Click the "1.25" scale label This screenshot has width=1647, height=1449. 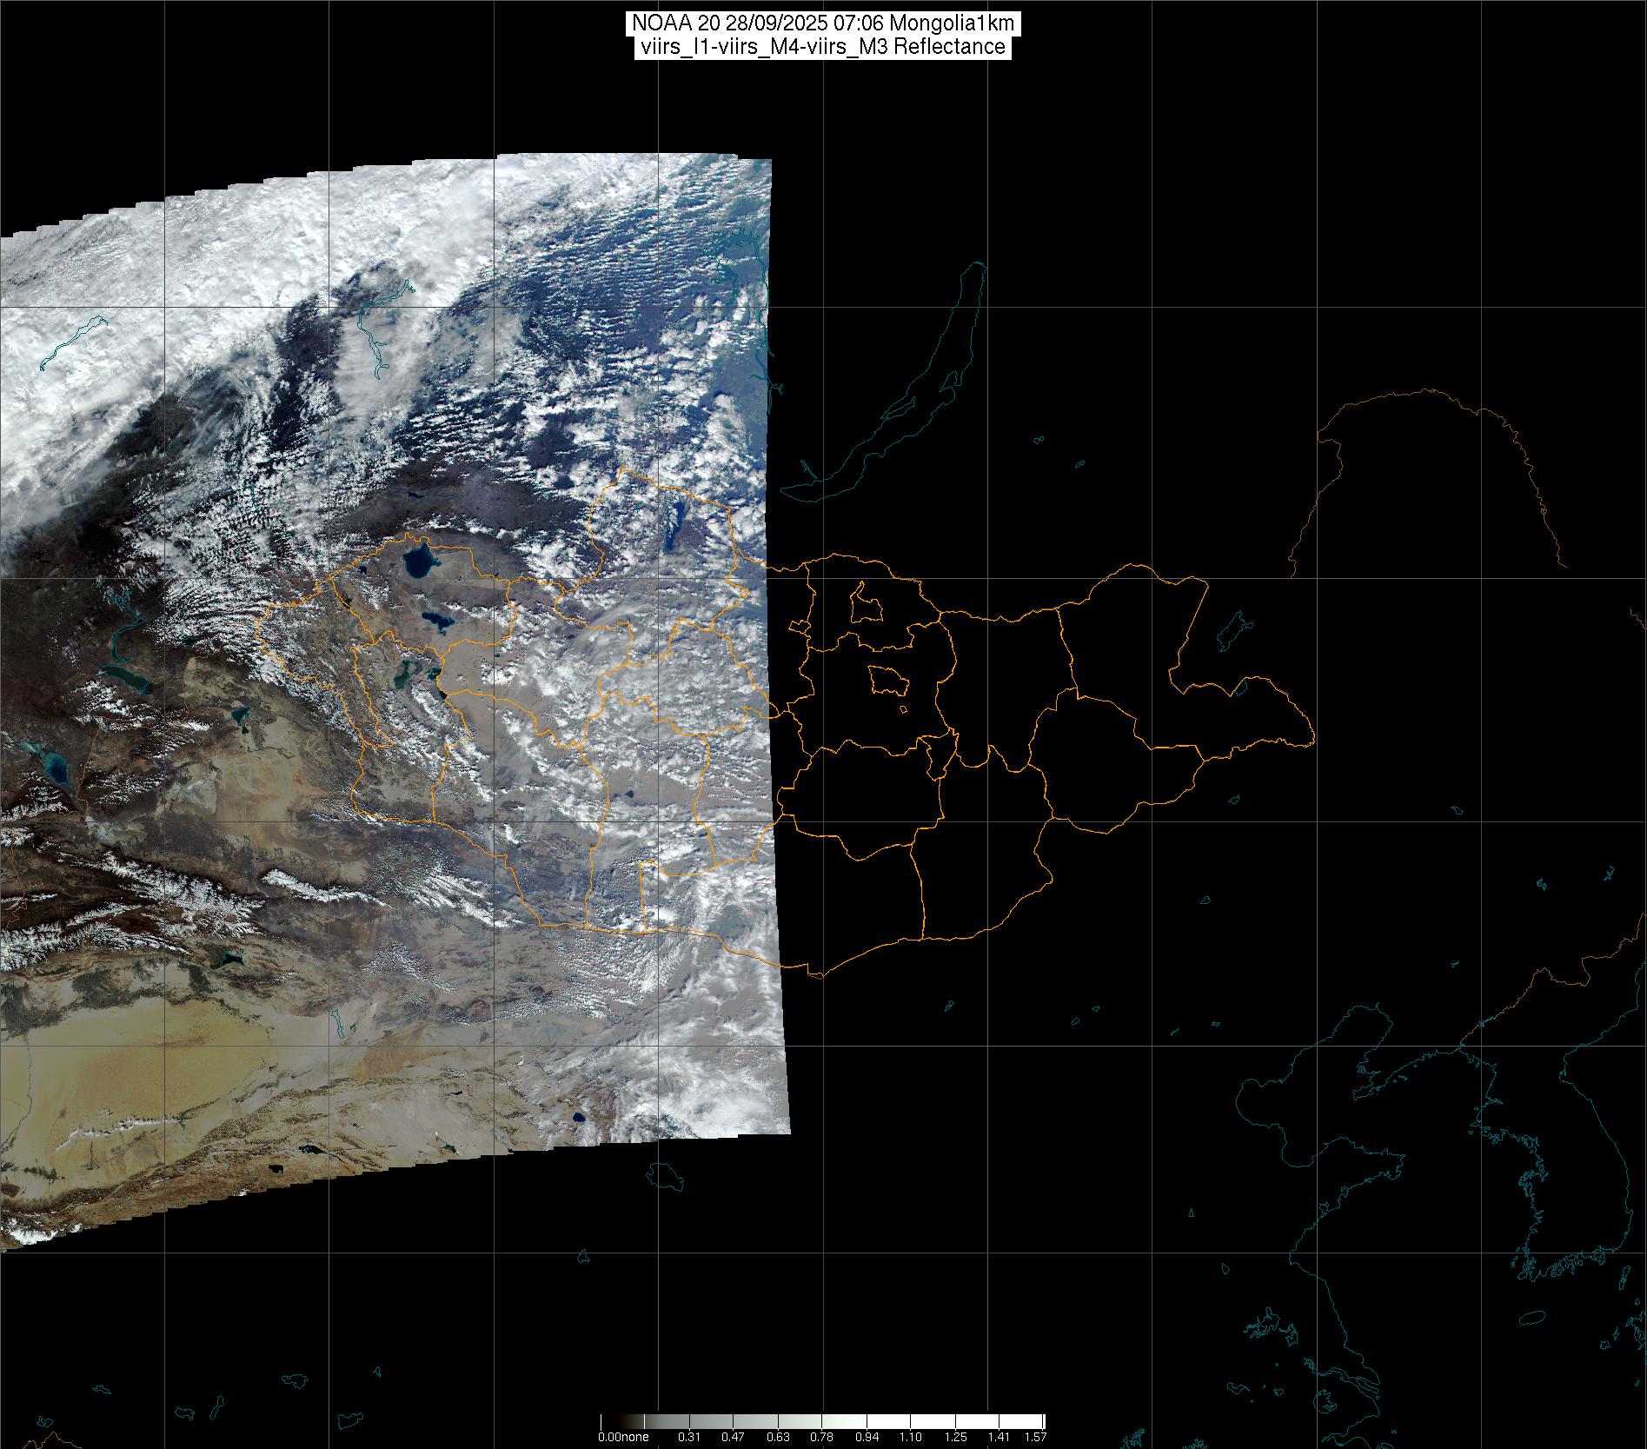(955, 1437)
